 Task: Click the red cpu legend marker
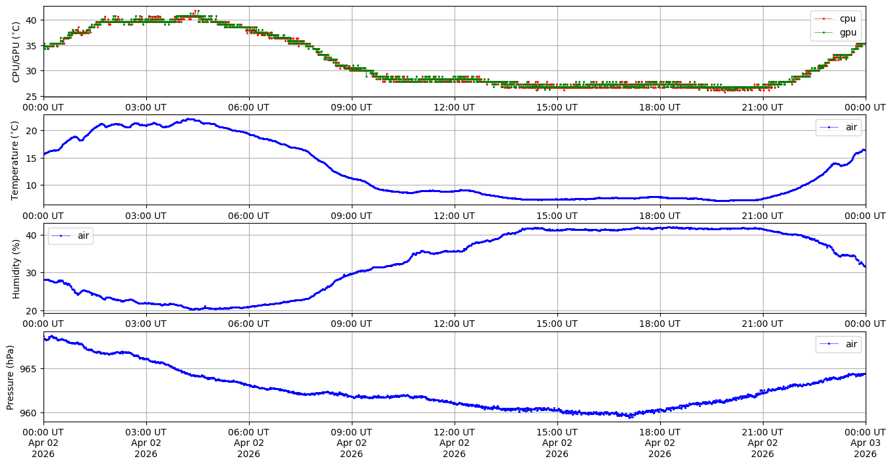click(x=824, y=18)
